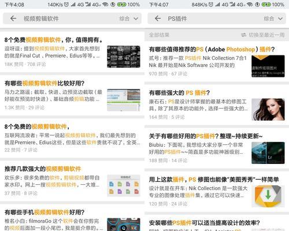Image resolution: width=289 pixels, height=231 pixels.
Task: Tap battery indicator in left phone status bar
Action: (x=122, y=5)
